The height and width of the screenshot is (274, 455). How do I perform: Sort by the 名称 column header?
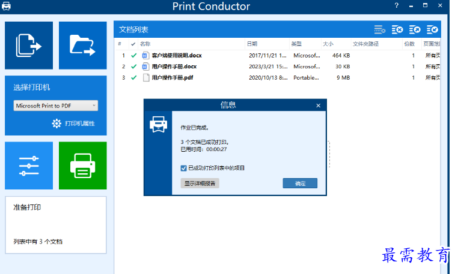145,44
